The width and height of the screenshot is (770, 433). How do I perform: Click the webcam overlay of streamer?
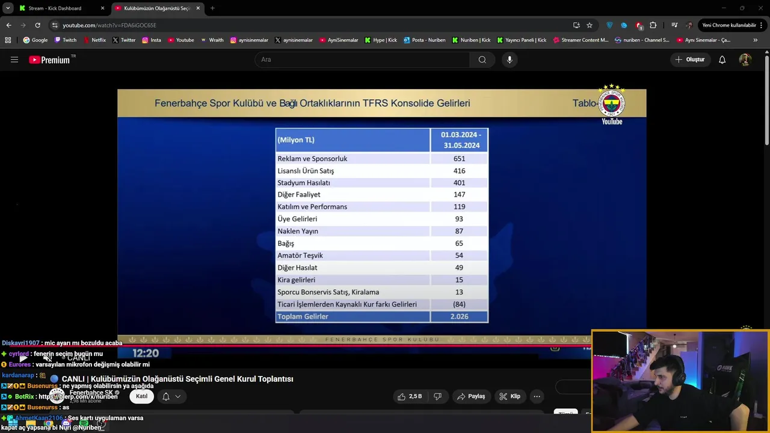click(x=680, y=381)
